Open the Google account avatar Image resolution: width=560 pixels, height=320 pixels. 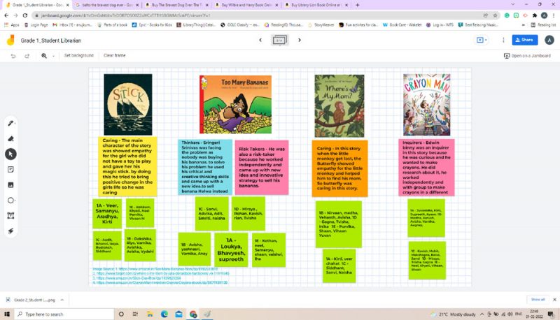point(549,40)
